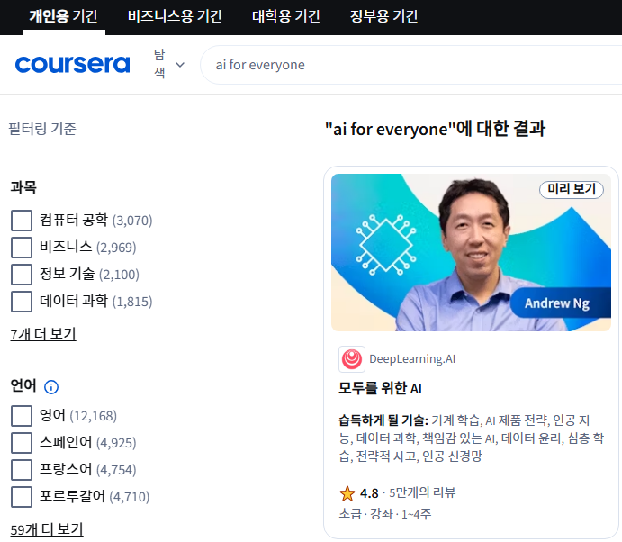Click the DeepLearning.AI logo icon
The image size is (622, 542).
click(x=351, y=359)
